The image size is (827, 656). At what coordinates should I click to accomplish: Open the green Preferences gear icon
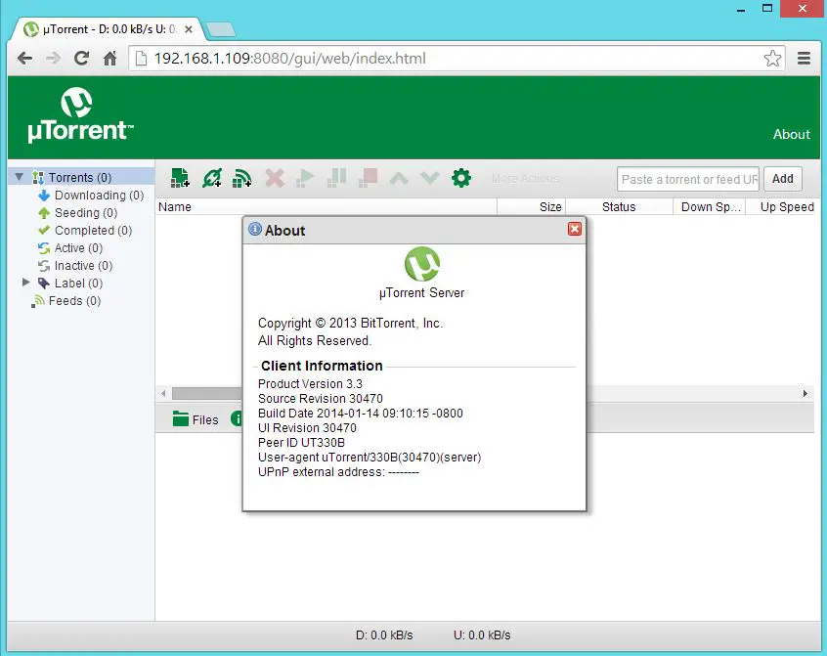[460, 178]
